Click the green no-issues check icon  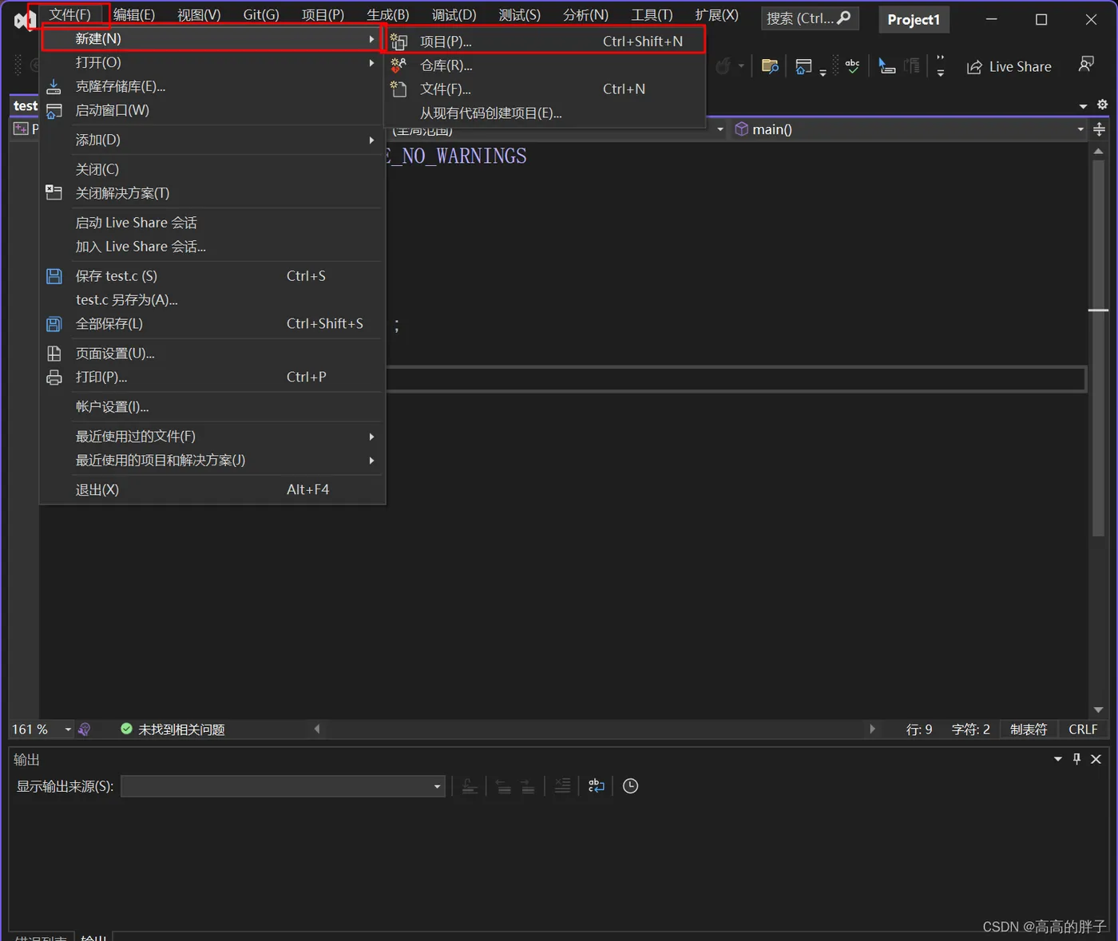pos(126,729)
